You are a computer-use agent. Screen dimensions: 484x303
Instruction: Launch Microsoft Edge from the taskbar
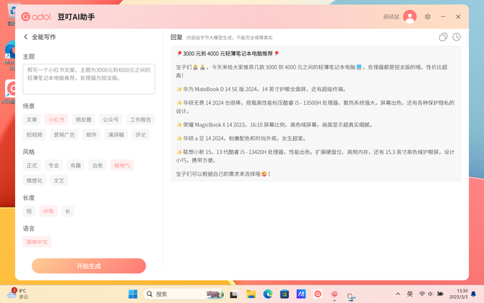tap(267, 294)
